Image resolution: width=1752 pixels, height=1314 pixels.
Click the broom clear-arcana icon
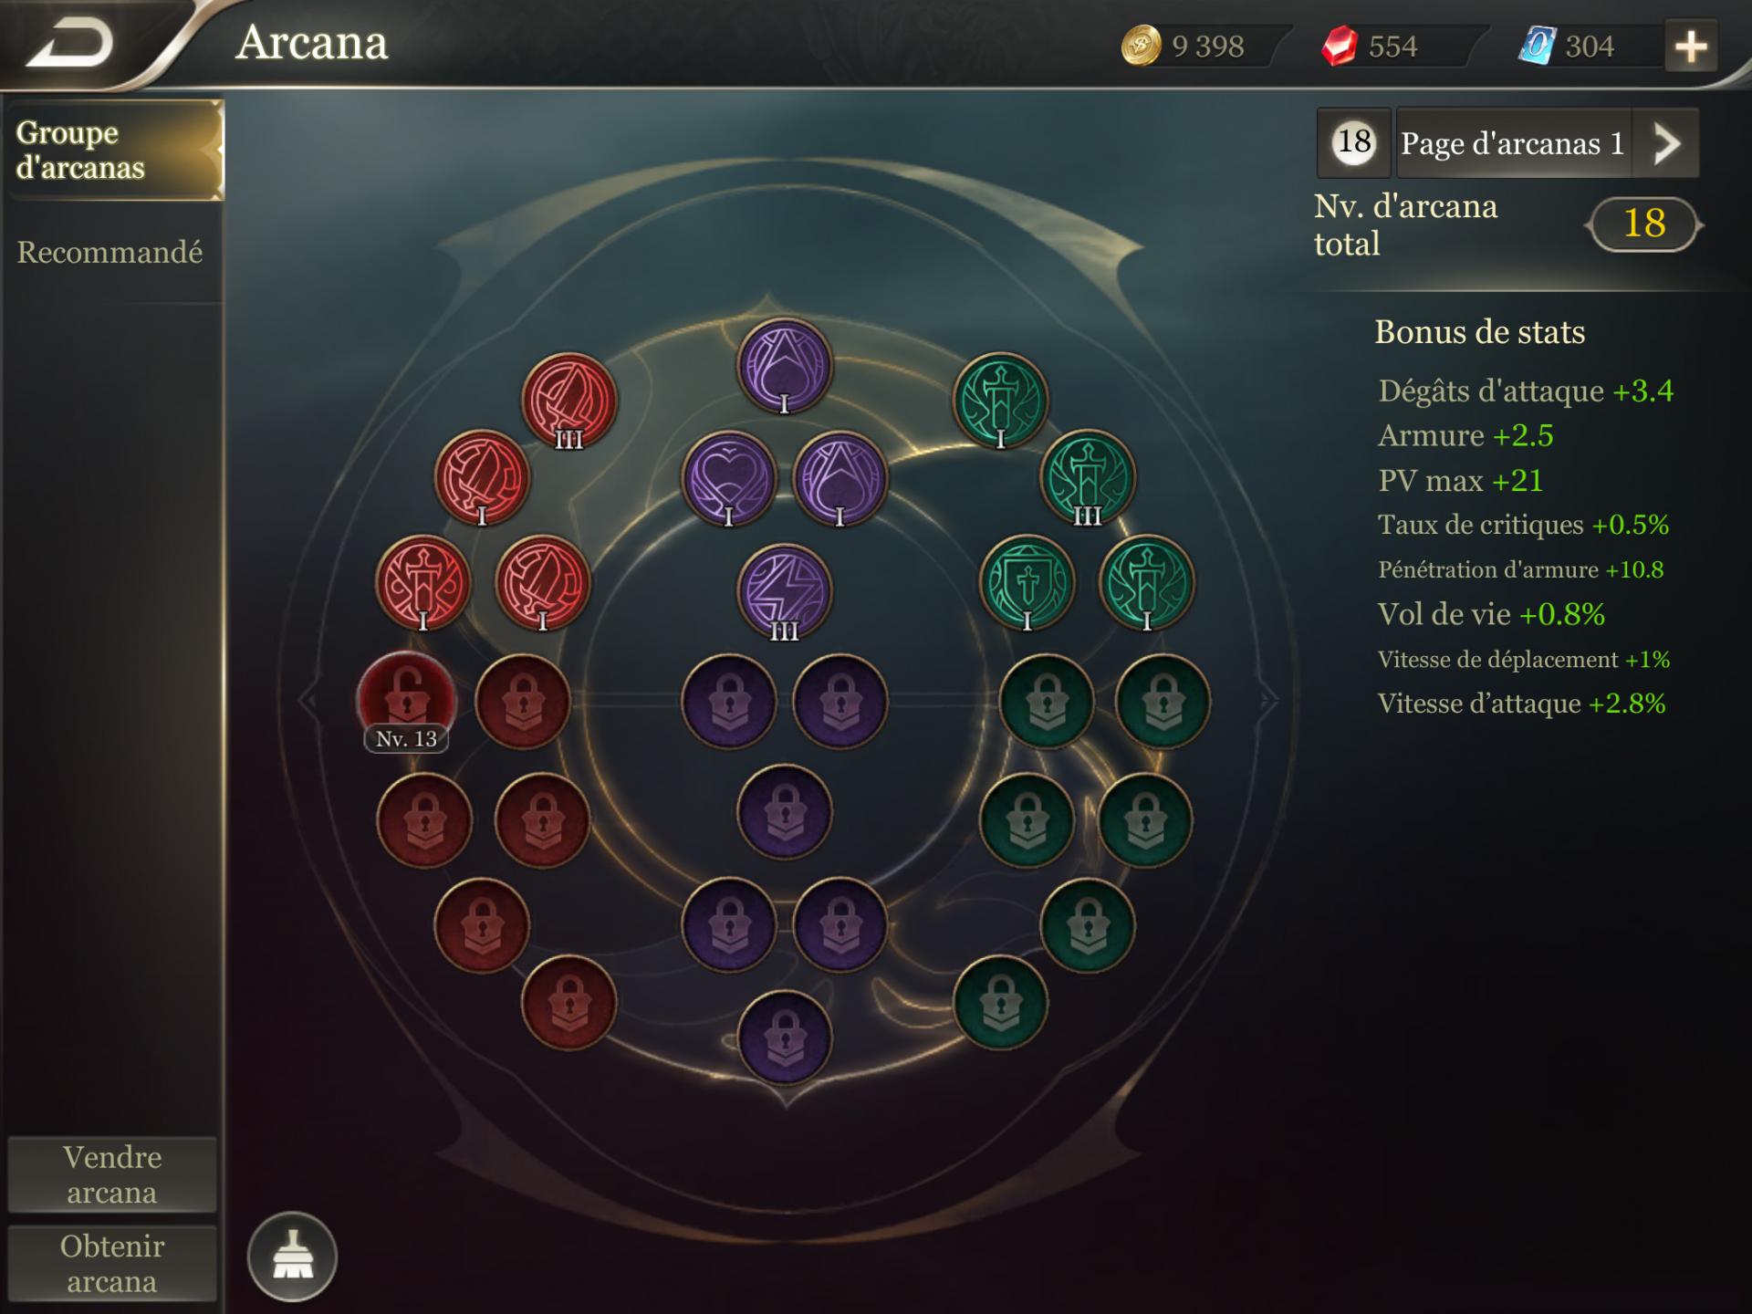click(x=292, y=1257)
